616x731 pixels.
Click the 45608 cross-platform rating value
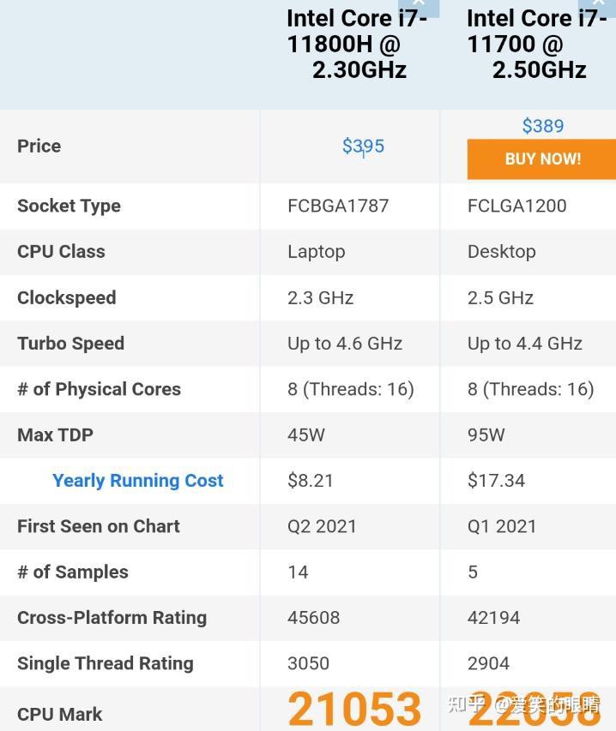[x=313, y=618]
